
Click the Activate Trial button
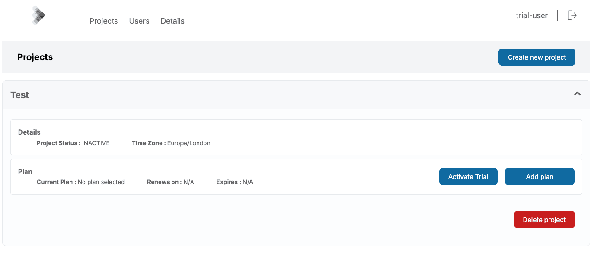pos(468,177)
